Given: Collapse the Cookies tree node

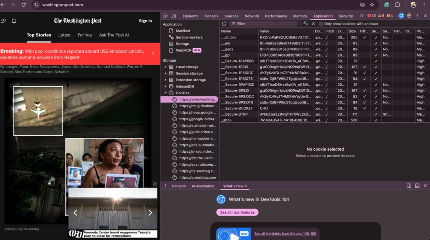Looking at the screenshot, I should coord(165,93).
